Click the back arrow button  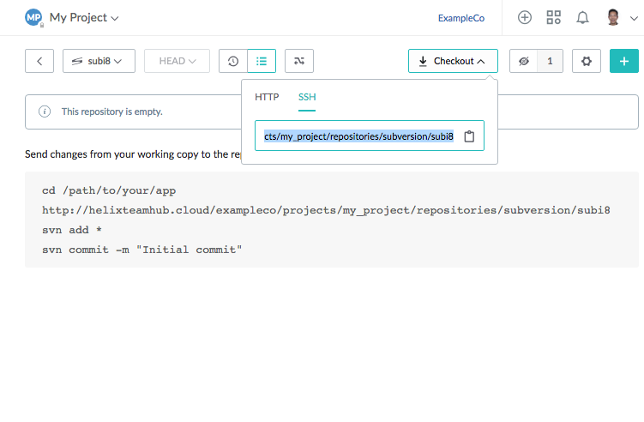click(39, 61)
